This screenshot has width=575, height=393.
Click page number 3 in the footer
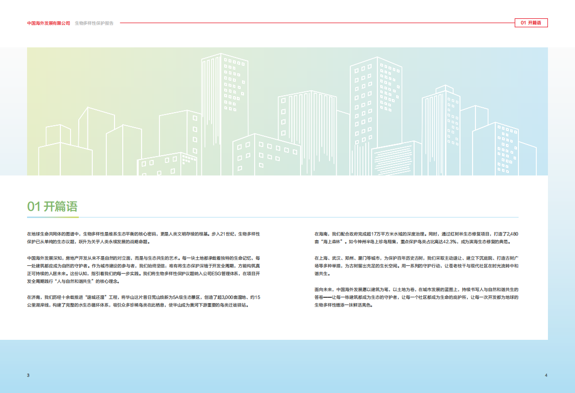tap(29, 376)
